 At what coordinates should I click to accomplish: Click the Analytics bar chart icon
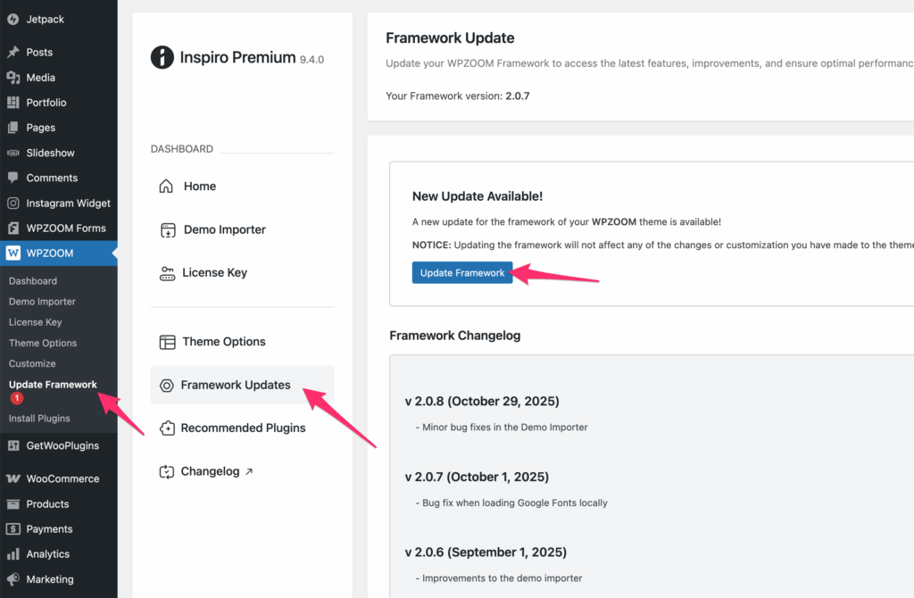13,554
